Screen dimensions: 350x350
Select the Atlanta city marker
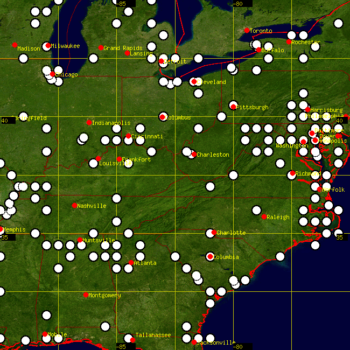[x=131, y=263]
